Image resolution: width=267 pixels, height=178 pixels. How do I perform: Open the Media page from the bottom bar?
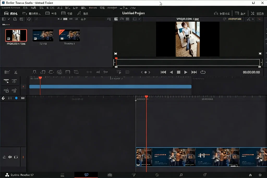coord(62,175)
